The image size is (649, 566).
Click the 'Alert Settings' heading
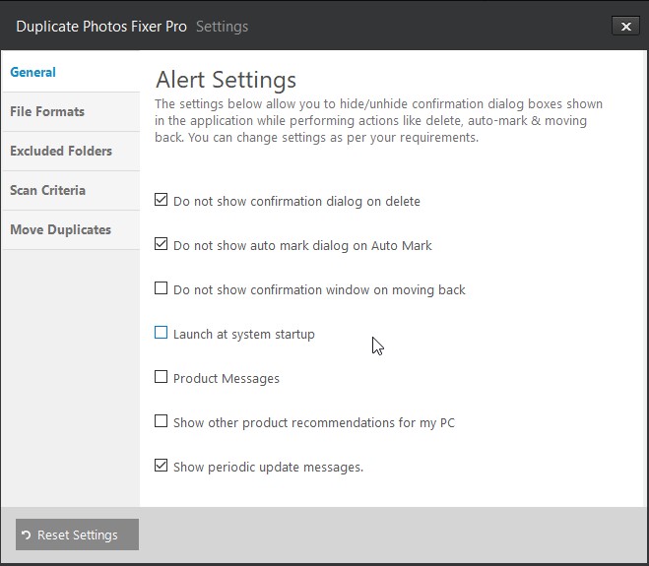pyautogui.click(x=226, y=80)
